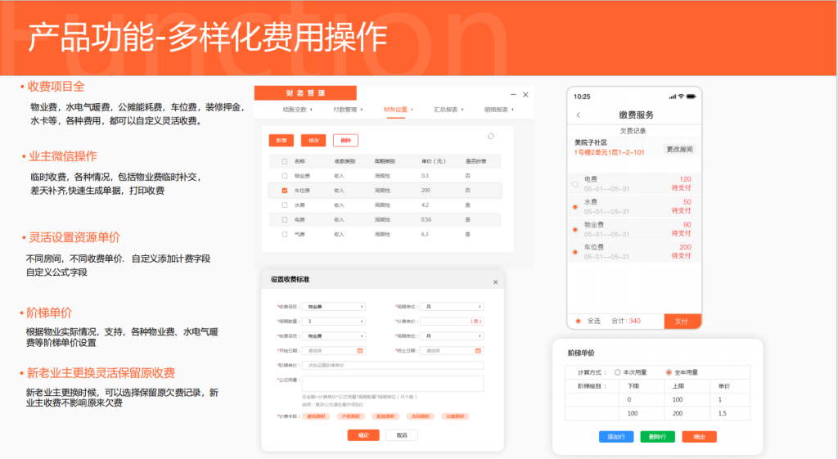Tap the phone Wi-Fi status icon

click(681, 97)
